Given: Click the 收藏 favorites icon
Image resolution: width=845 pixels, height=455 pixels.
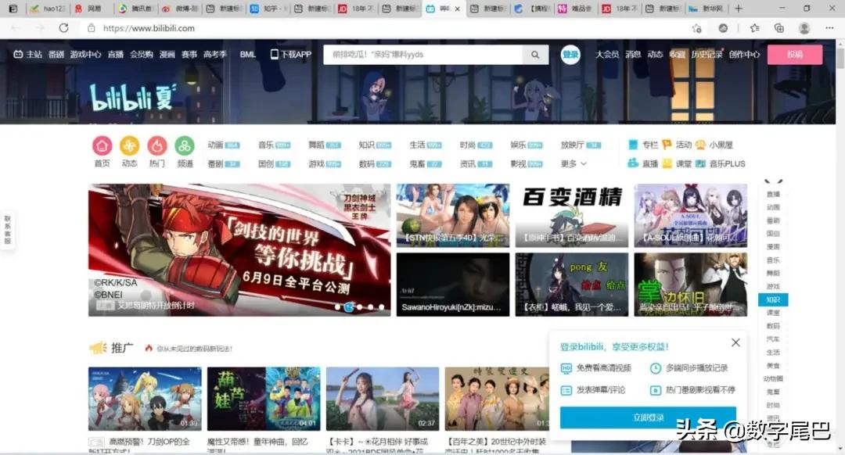Looking at the screenshot, I should [679, 52].
